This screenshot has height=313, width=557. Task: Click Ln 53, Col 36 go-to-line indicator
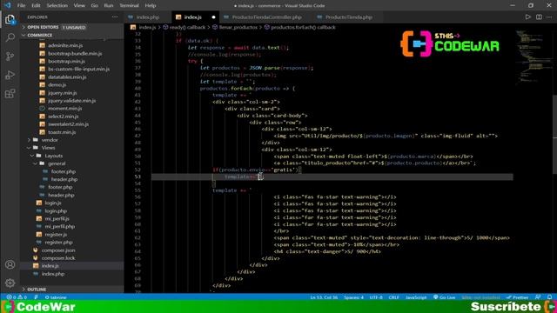click(324, 297)
